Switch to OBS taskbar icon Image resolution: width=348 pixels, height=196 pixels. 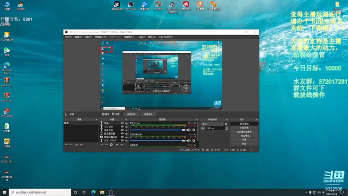[x=111, y=192]
